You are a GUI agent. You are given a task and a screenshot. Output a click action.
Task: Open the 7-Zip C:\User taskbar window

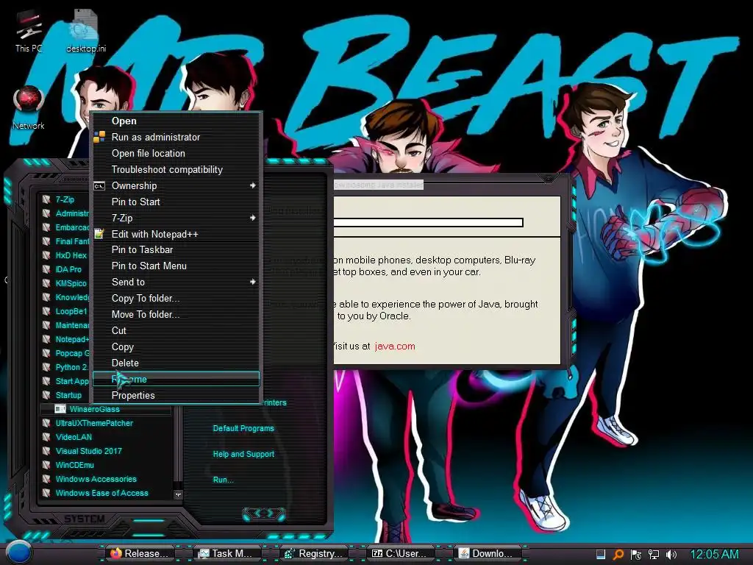coord(399,553)
